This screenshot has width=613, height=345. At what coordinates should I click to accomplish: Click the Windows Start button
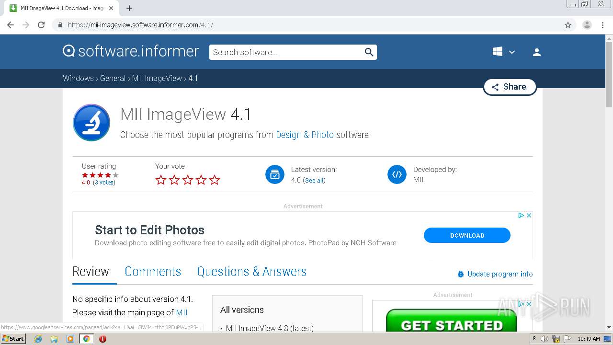coord(13,338)
